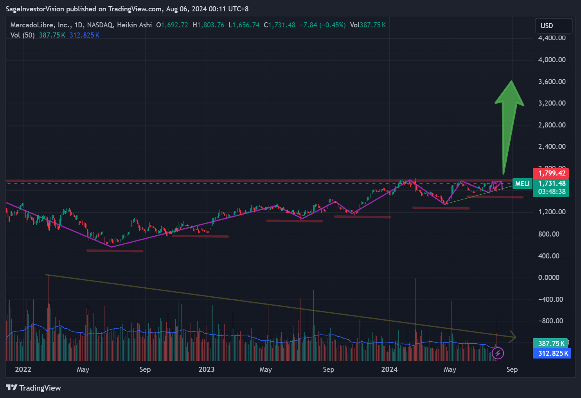Click the 387.75 K volume axis label
This screenshot has width=581, height=398.
pyautogui.click(x=551, y=343)
